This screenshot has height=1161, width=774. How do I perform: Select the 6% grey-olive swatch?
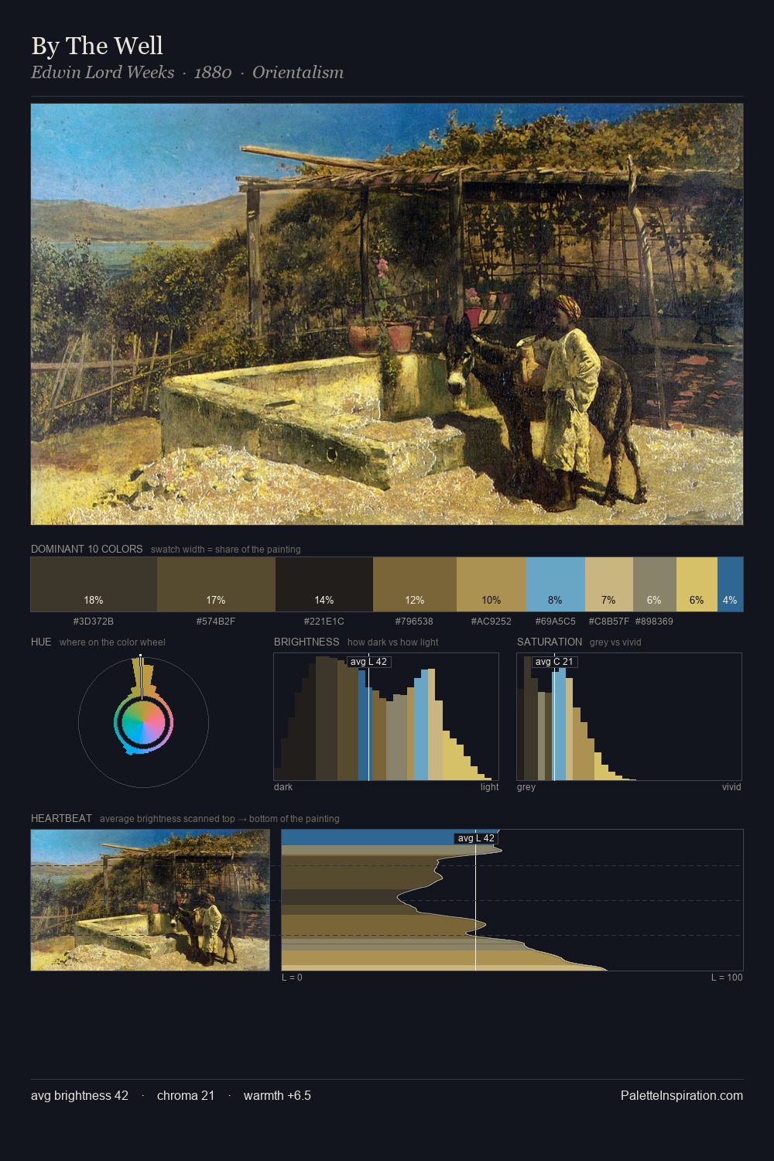655,584
